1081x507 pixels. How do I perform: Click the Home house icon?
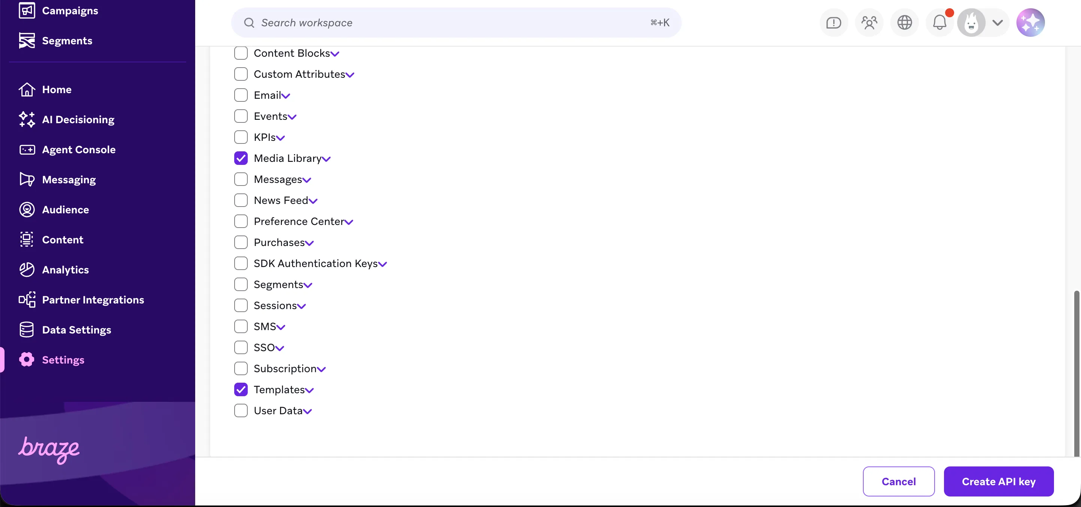(27, 89)
